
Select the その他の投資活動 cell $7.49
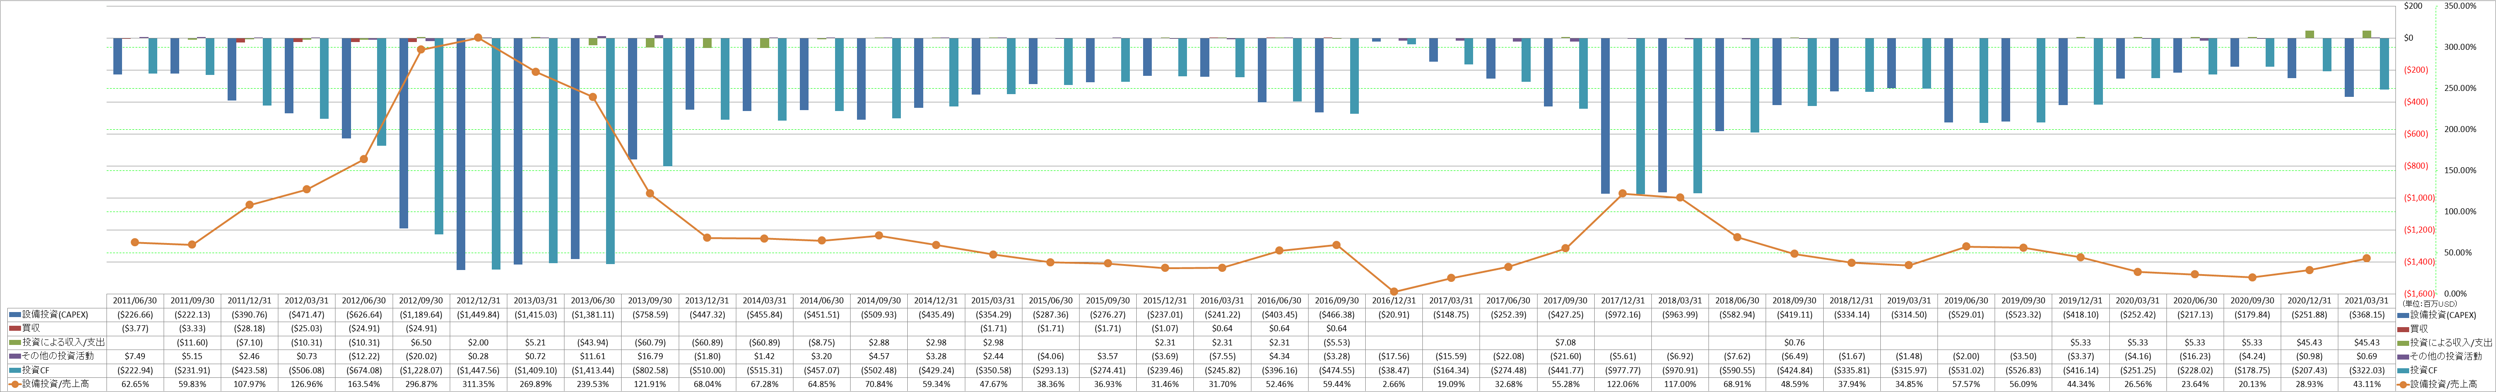pos(135,356)
